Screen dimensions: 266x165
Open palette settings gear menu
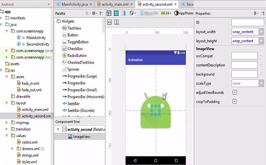coord(94,13)
